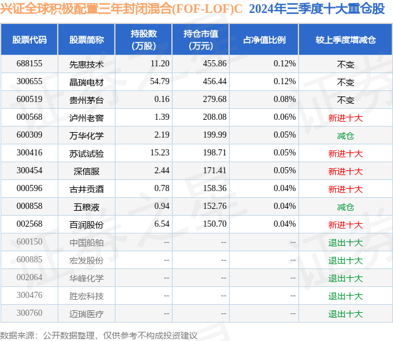This screenshot has width=393, height=341.
Task: Select stock code 600309
Action: [29, 135]
